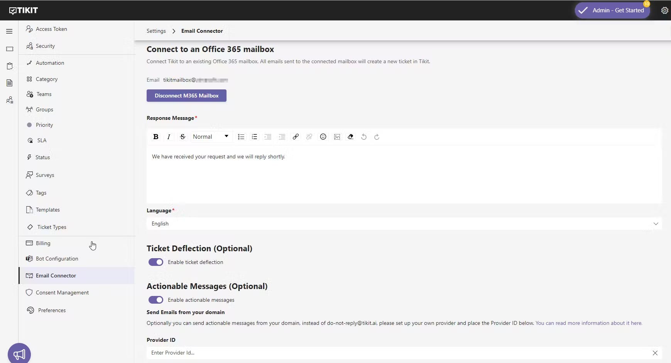Redo the last edit
The width and height of the screenshot is (671, 363).
click(377, 137)
